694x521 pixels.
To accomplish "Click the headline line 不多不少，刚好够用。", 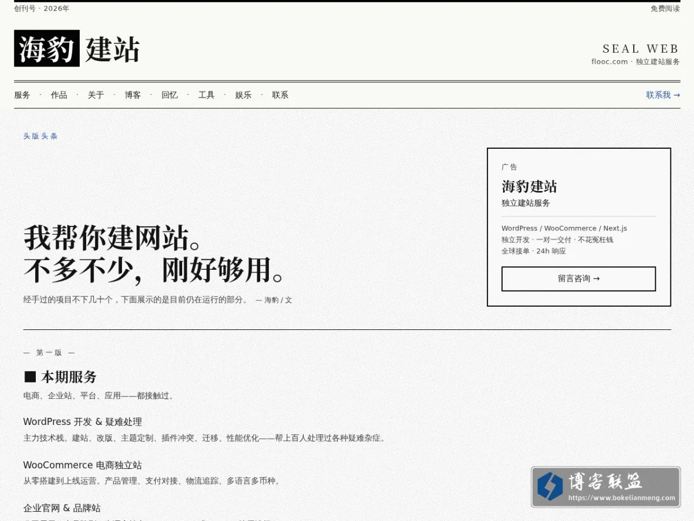I will coord(154,270).
